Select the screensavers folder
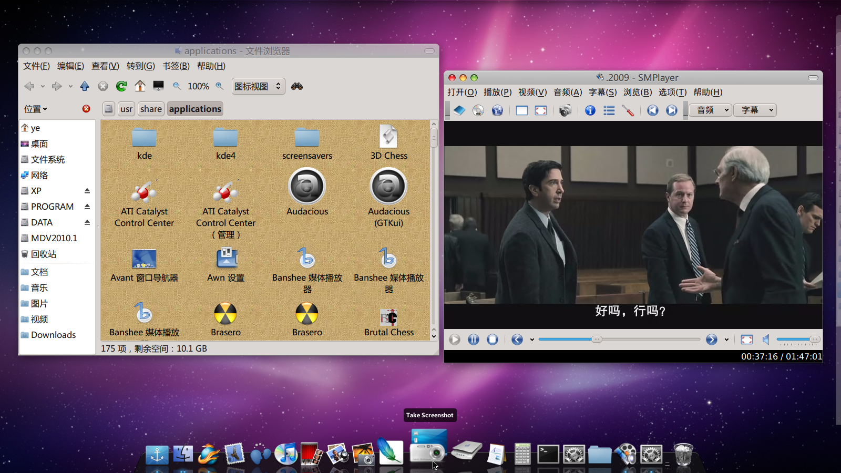The width and height of the screenshot is (841, 473). 307,143
